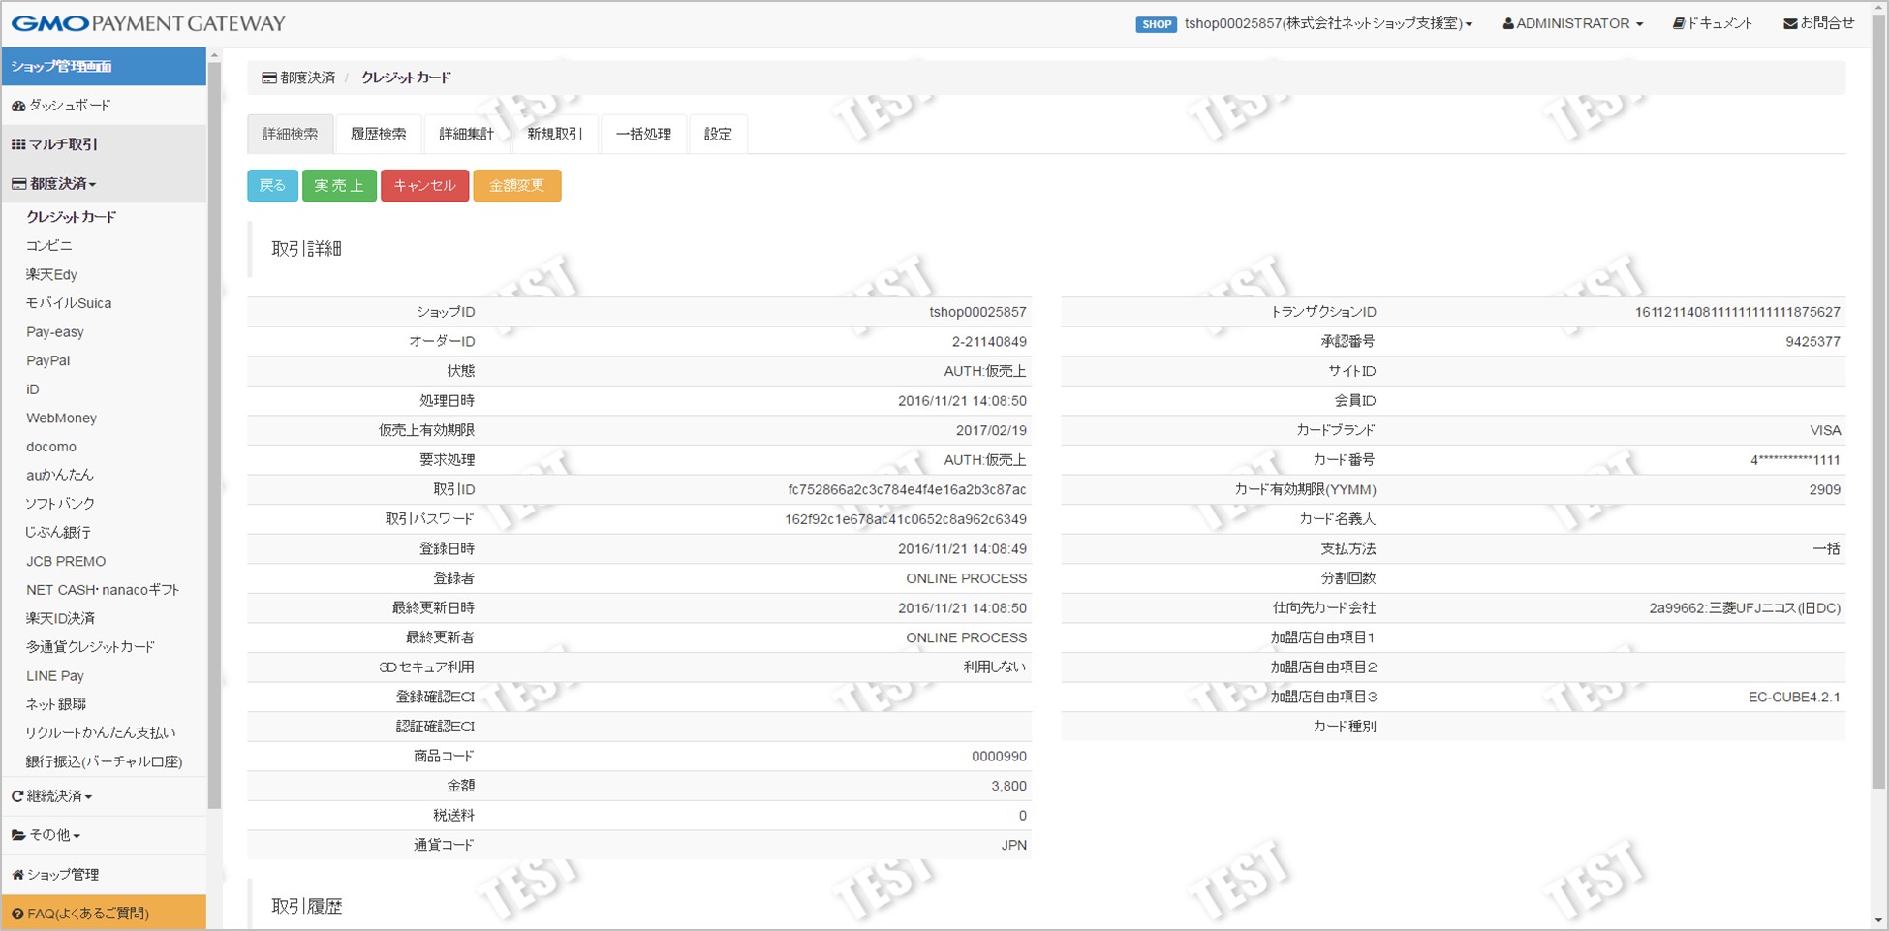Open FAQ(よくあるご質問) help item
The height and width of the screenshot is (931, 1889).
coord(80,914)
